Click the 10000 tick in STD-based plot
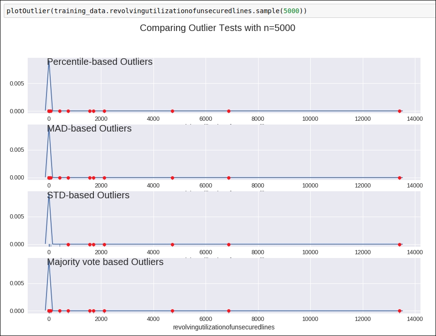 (x=310, y=252)
